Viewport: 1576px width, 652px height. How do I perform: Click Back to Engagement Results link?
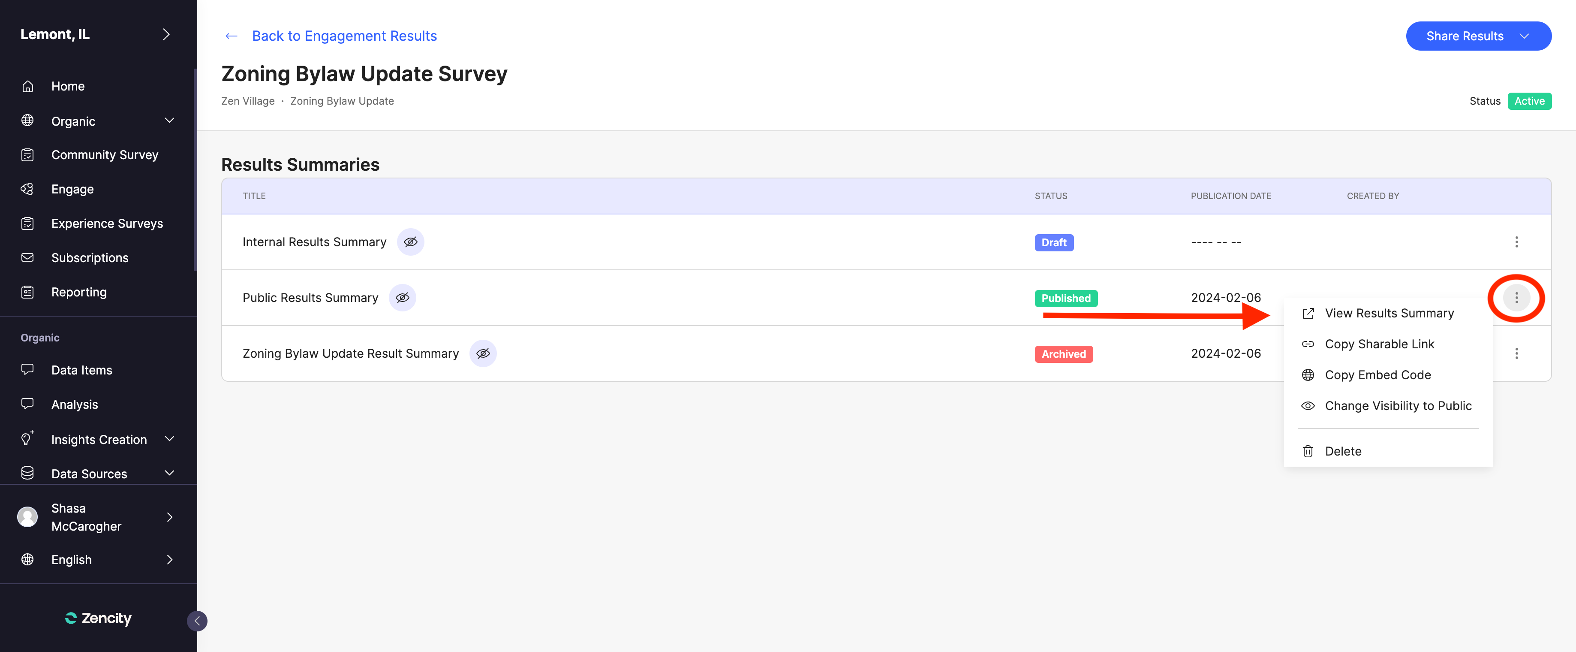click(x=344, y=36)
